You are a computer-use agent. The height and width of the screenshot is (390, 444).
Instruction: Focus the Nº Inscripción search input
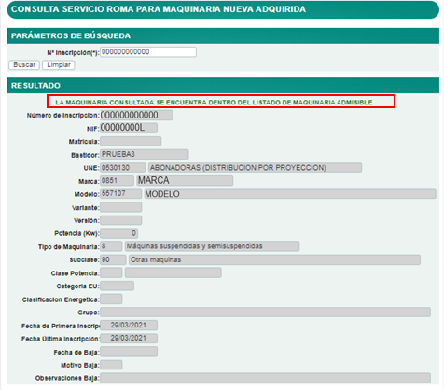pos(148,52)
